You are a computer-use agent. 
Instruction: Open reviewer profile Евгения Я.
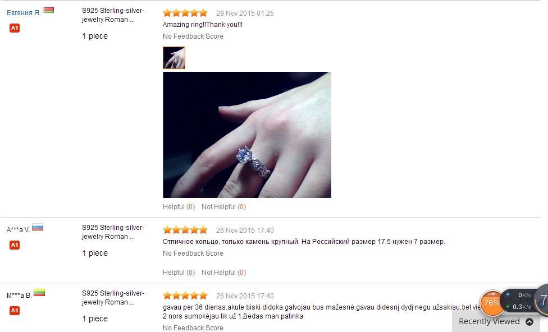(x=24, y=13)
